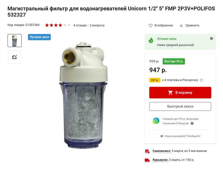This screenshot has width=223, height=171.
Task: Expand the rating stars dropdown arrow
Action: tap(69, 25)
